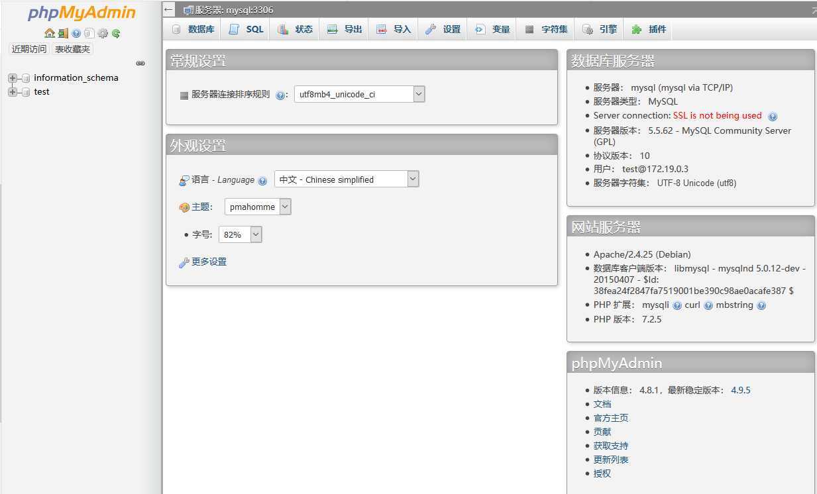Click the text test@172.19.0.3

click(x=655, y=169)
